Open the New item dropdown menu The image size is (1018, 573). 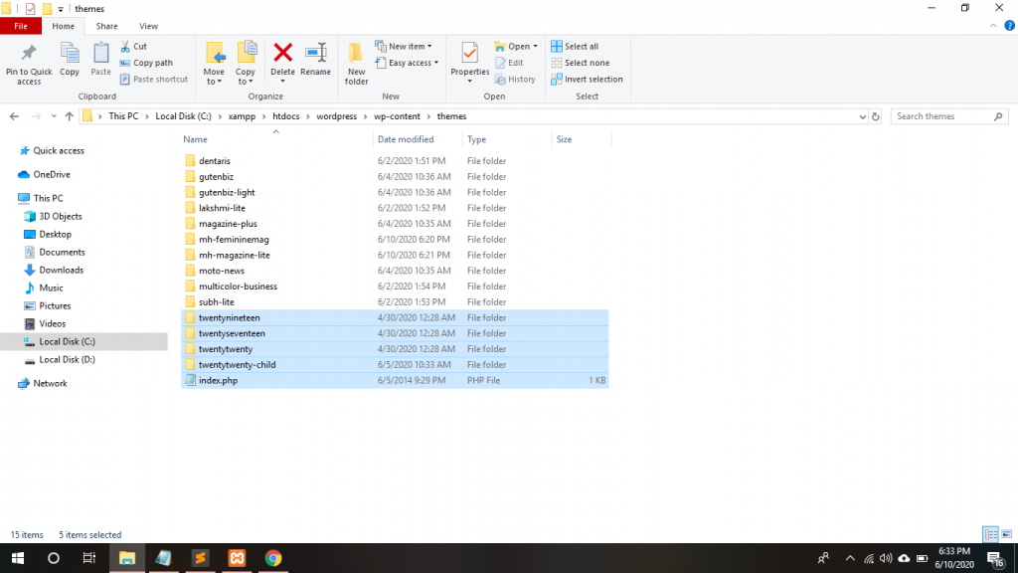coord(407,47)
